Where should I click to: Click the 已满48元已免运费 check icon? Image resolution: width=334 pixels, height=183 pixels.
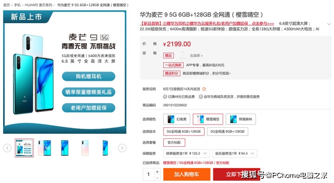(165, 97)
